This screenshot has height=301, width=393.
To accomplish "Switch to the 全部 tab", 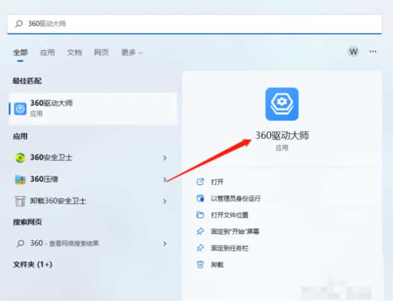I will [x=20, y=53].
